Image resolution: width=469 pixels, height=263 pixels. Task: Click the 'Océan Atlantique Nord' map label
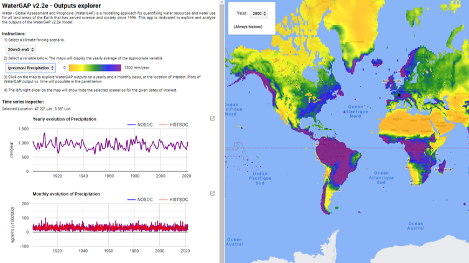coord(355,111)
